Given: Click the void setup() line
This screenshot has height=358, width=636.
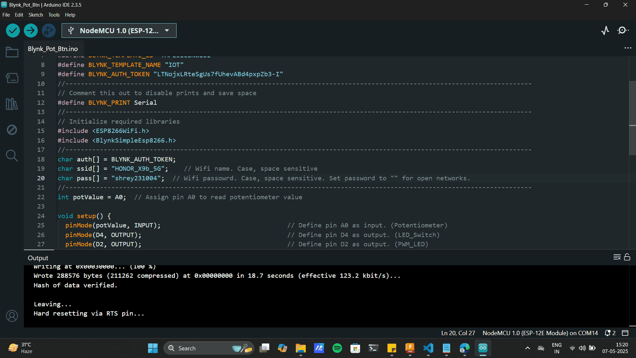Looking at the screenshot, I should pos(84,216).
